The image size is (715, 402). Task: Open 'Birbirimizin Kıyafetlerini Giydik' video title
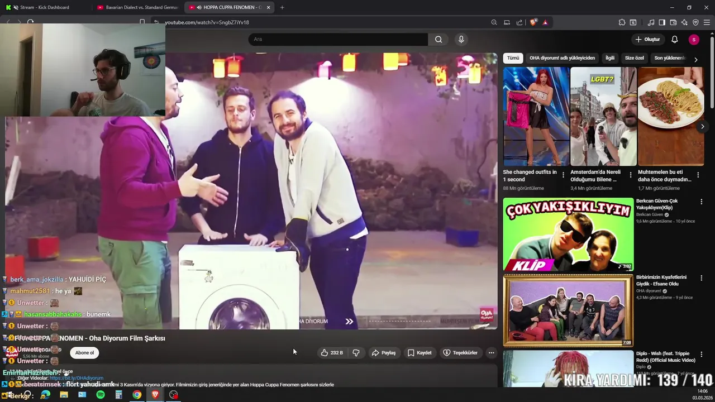coord(661,280)
